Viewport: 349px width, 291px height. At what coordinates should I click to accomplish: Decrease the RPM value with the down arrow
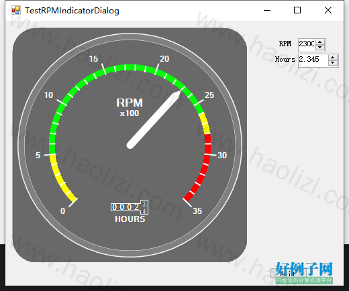(x=320, y=48)
